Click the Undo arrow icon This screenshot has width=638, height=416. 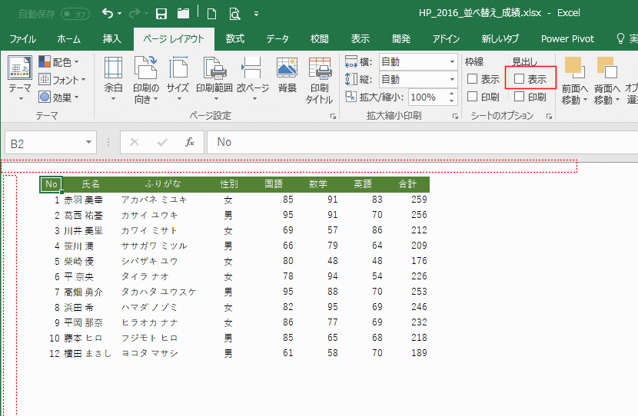(x=108, y=13)
